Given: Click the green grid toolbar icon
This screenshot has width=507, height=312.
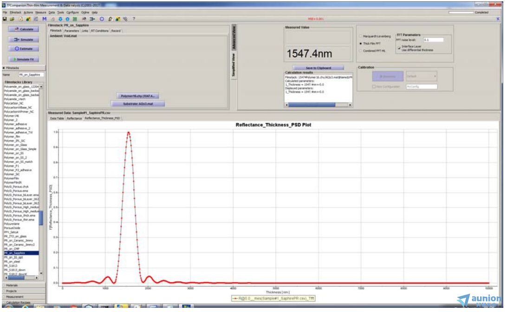Looking at the screenshot, I should point(75,19).
